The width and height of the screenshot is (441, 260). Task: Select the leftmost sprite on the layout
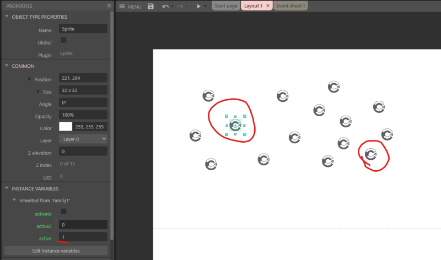pos(196,136)
